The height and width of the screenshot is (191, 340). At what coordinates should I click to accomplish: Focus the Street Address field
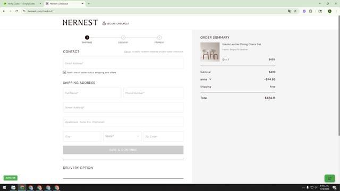pos(123,107)
